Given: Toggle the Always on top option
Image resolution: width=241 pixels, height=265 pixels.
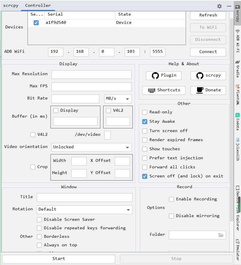Looking at the screenshot, I should 39,245.
